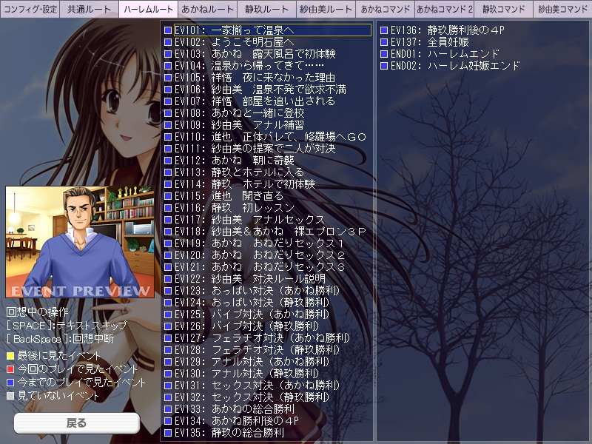Play event EV108 あかねと一緒に登校

[x=239, y=113]
